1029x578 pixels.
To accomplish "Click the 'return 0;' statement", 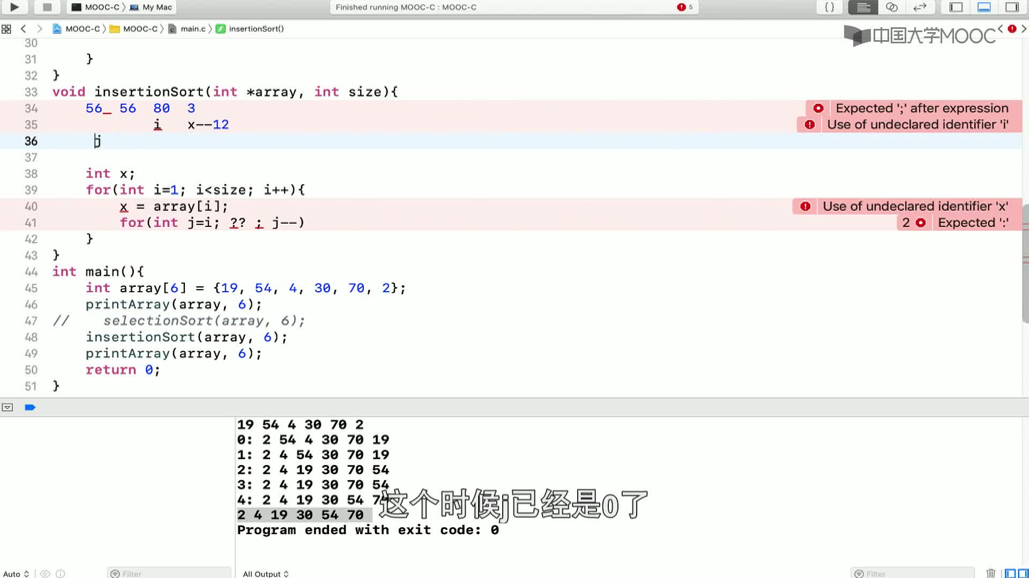I will pos(123,370).
